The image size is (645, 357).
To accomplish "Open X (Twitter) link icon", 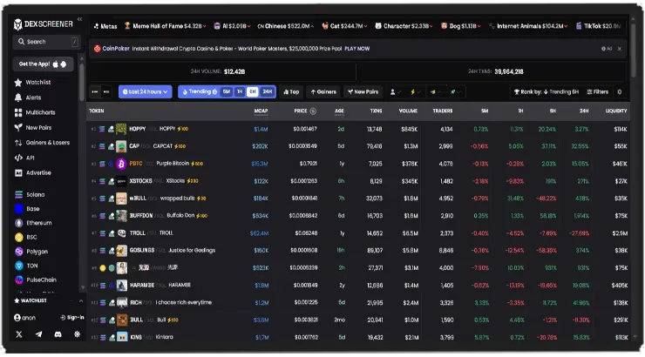I will pyautogui.click(x=19, y=334).
